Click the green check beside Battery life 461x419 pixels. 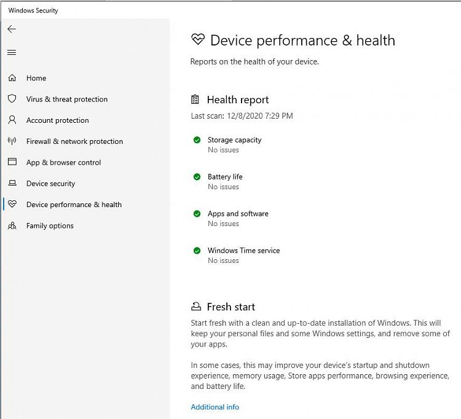[x=197, y=176]
